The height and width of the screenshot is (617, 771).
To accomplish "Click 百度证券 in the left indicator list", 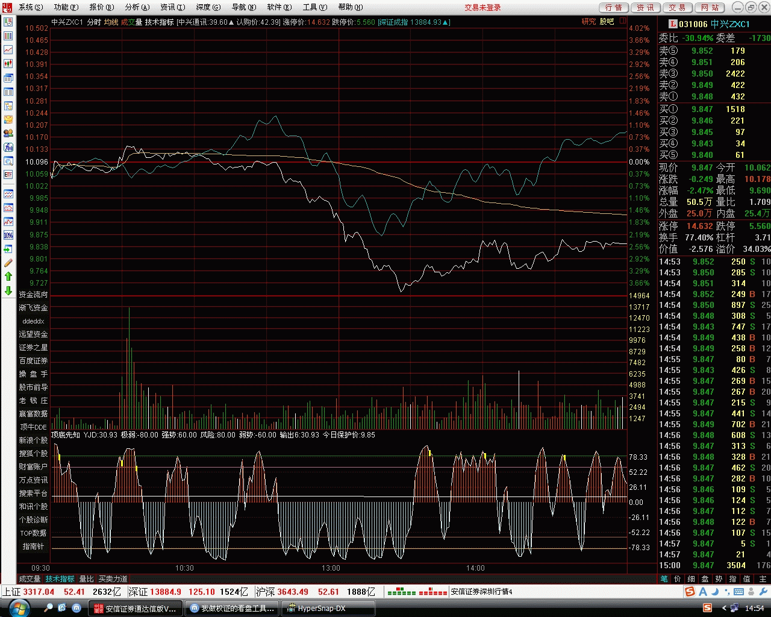I will pyautogui.click(x=33, y=361).
